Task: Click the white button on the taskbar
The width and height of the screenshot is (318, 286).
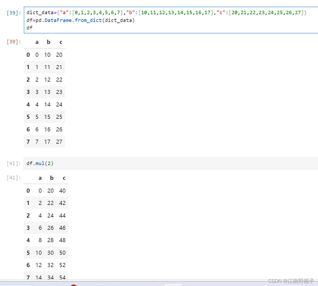Action: [173, 285]
